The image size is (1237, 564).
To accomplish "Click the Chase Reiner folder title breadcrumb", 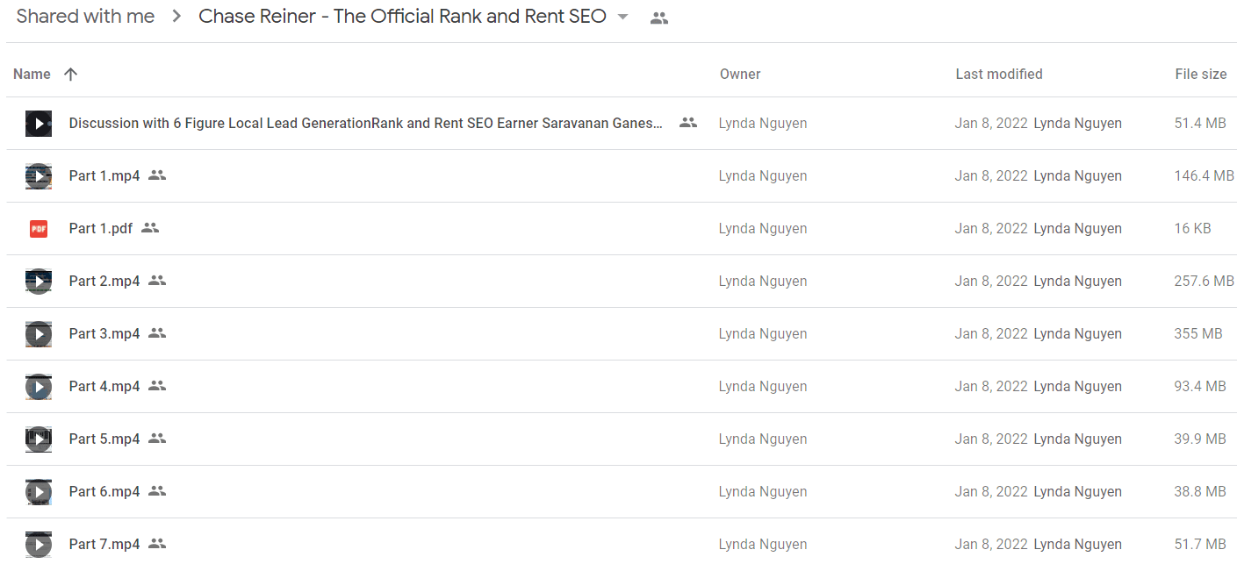I will point(402,16).
